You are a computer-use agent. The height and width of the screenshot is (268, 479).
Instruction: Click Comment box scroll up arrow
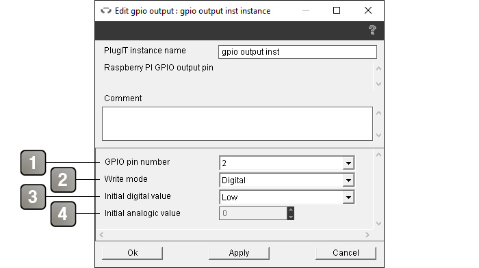click(x=378, y=113)
